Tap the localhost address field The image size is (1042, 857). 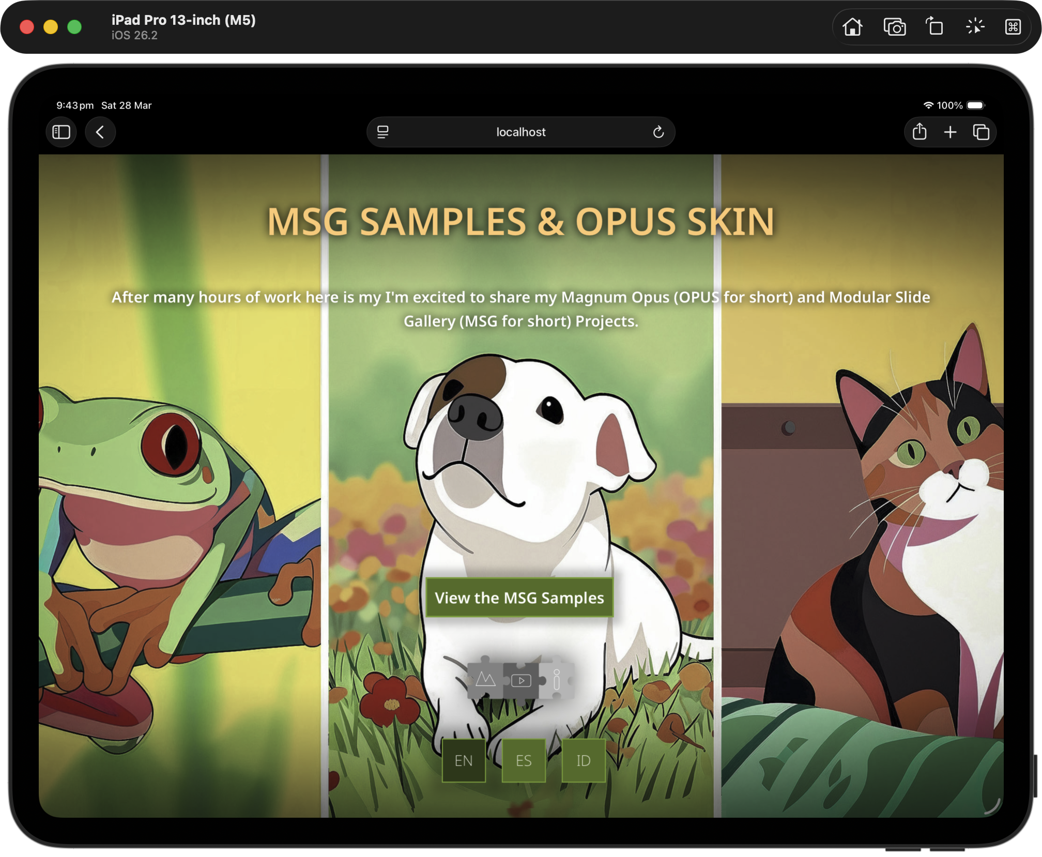pos(520,132)
